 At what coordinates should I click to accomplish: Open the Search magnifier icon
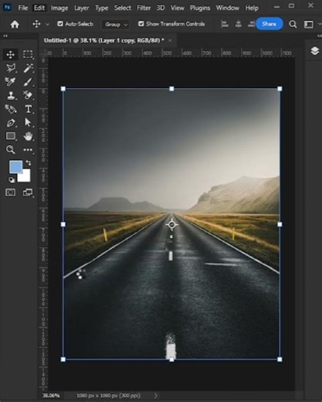[x=293, y=24]
